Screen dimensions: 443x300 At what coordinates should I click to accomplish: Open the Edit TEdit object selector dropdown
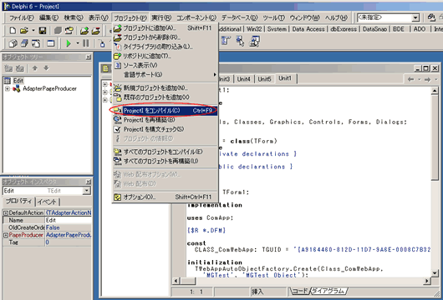coord(86,191)
